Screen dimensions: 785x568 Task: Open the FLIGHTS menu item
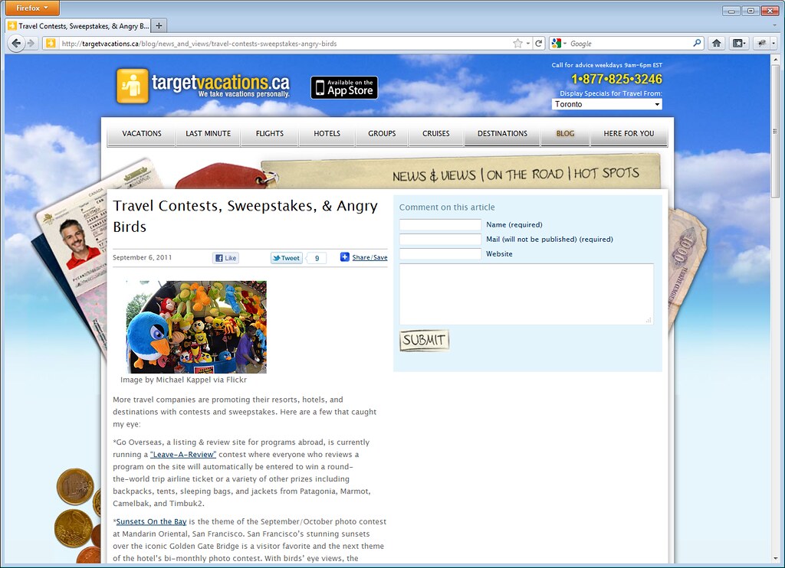269,134
